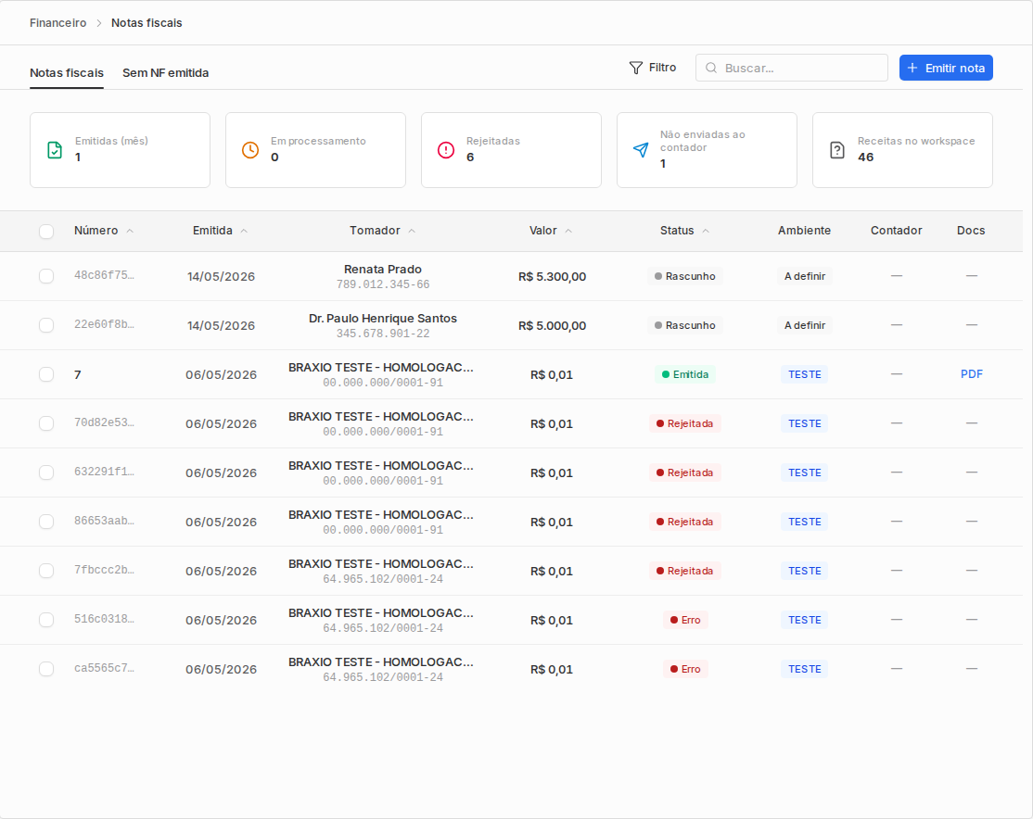Click the invoice id 7fbccc2b

point(104,570)
